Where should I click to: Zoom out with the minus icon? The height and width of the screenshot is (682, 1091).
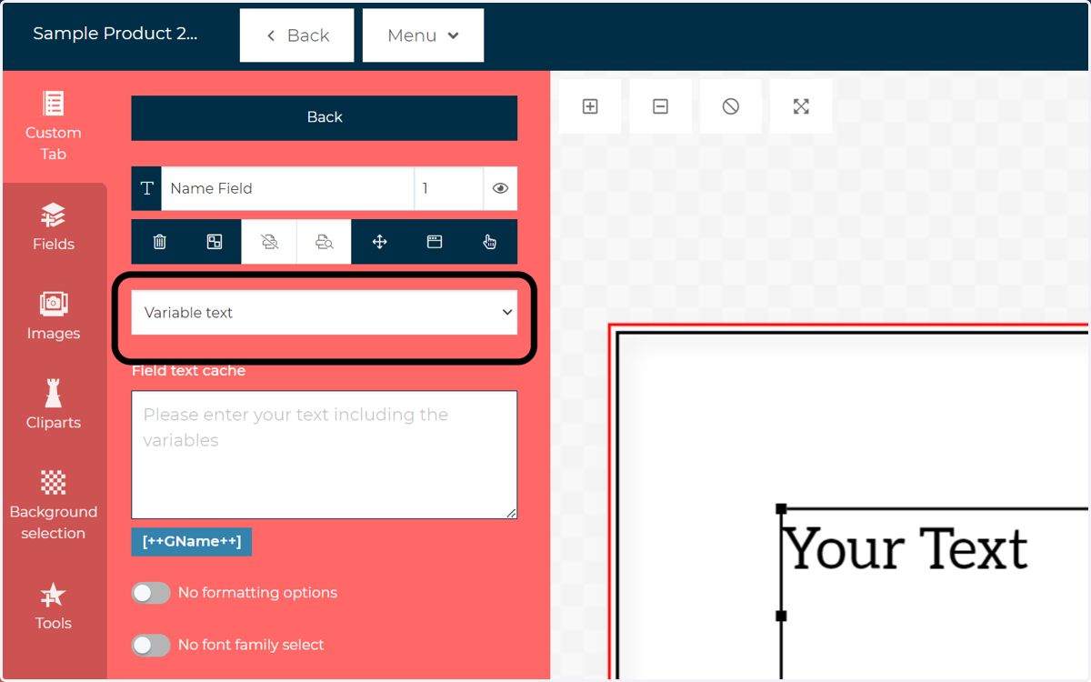tap(661, 106)
